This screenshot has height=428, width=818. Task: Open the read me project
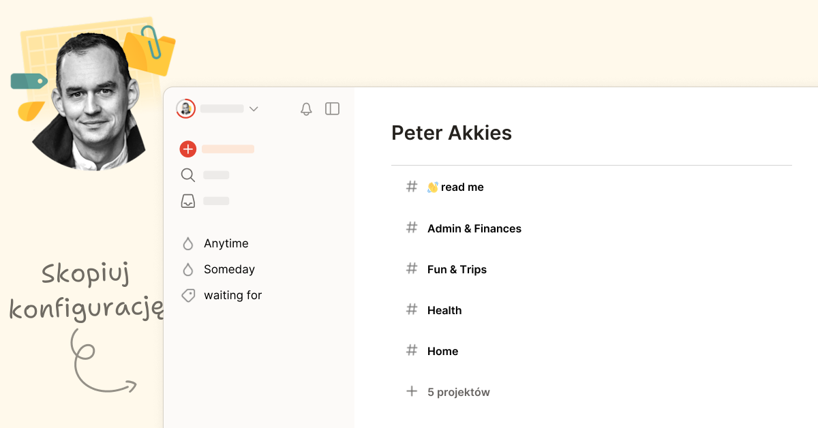(455, 187)
